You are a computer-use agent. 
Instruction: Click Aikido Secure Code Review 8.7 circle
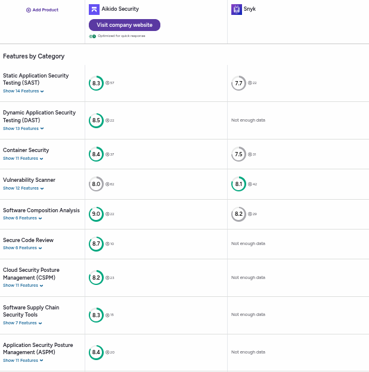tap(96, 244)
